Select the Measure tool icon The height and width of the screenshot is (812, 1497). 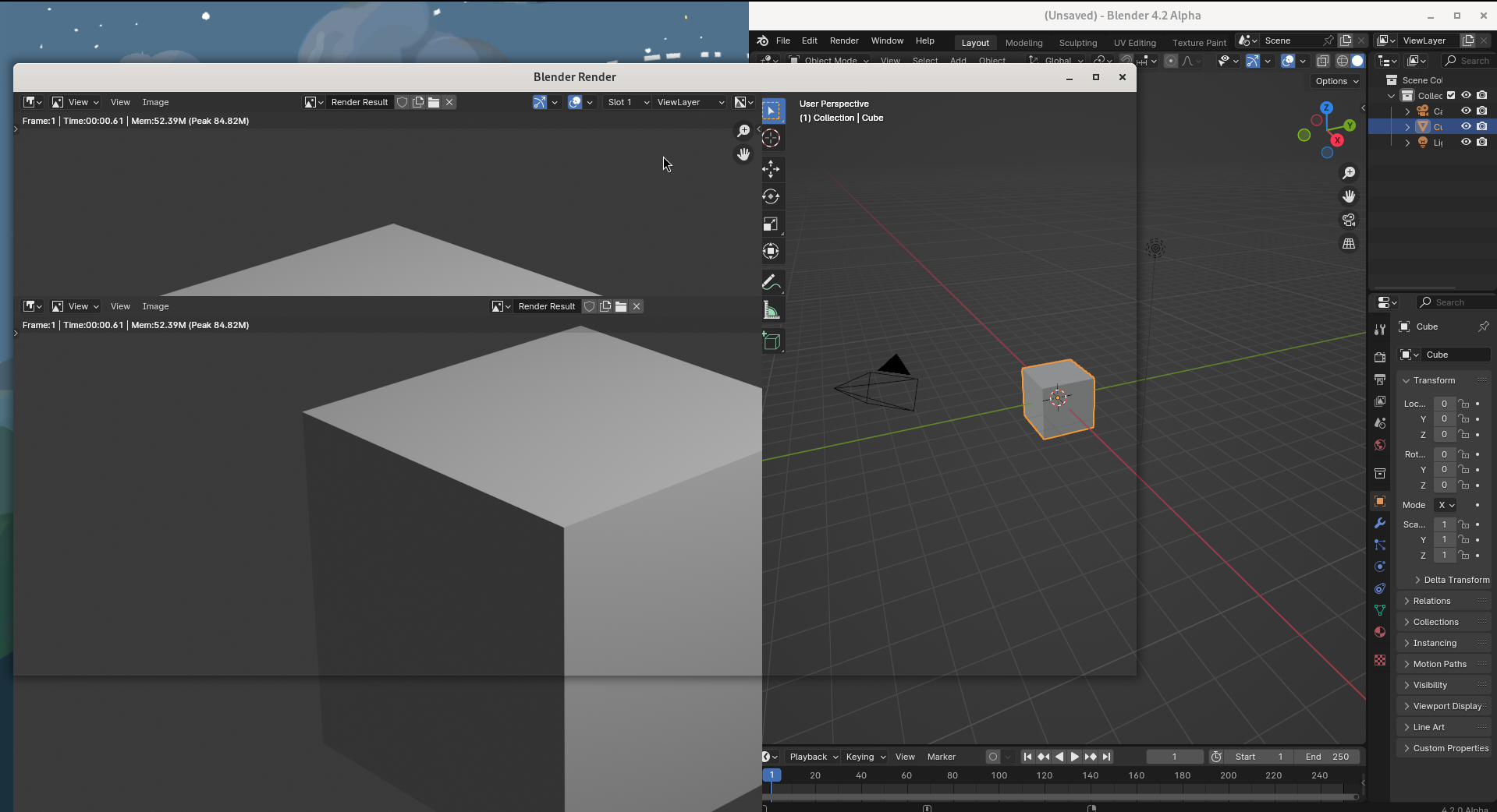pyautogui.click(x=771, y=312)
